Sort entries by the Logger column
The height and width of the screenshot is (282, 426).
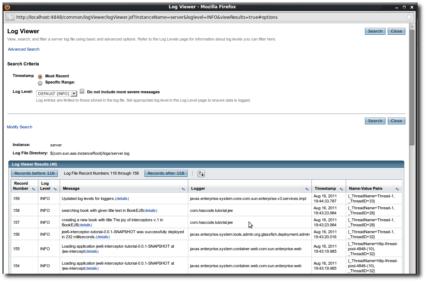(x=306, y=189)
